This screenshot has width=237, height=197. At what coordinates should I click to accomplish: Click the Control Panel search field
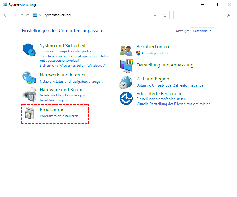point(200,15)
